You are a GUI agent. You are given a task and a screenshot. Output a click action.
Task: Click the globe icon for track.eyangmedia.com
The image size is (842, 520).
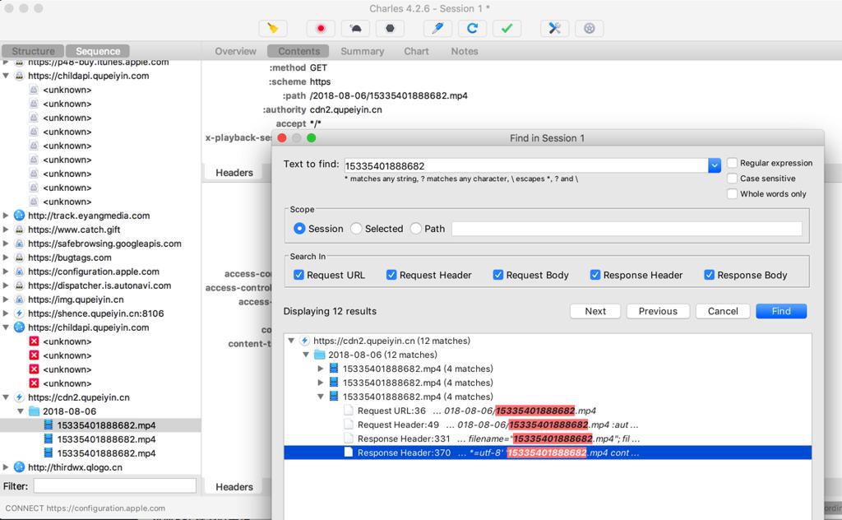coord(20,216)
